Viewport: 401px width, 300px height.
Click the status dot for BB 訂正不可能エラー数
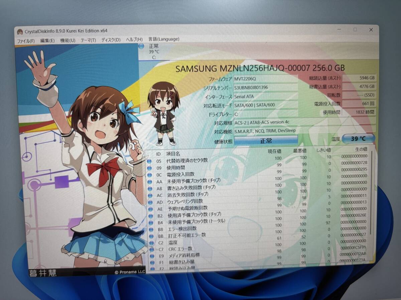151,236
